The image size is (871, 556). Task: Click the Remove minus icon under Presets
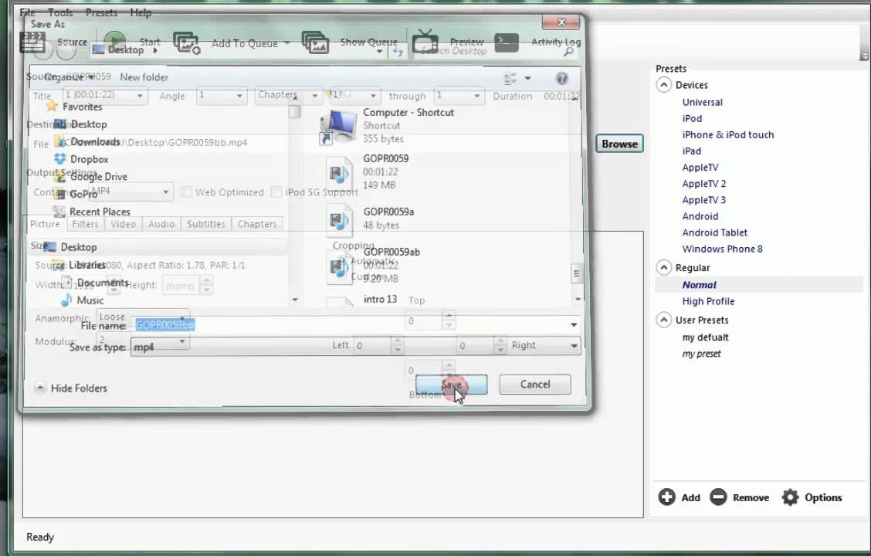718,497
